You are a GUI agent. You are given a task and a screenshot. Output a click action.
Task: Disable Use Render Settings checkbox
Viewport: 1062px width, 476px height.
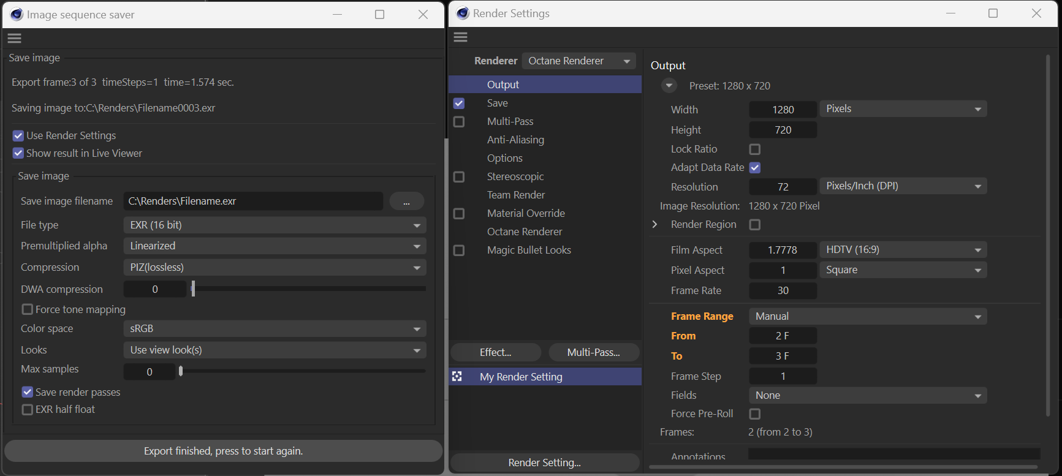point(18,135)
